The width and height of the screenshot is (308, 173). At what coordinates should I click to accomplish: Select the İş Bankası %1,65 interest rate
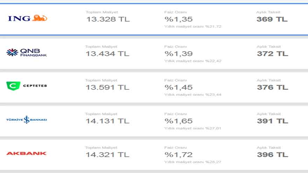pos(178,121)
